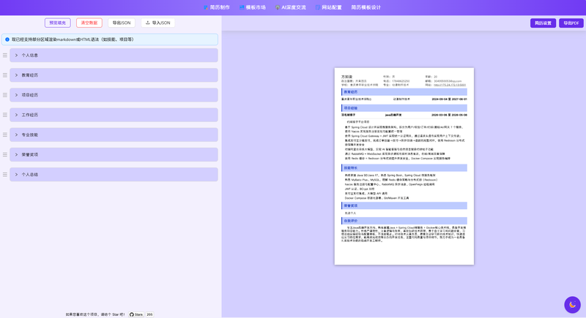Grab the drag handle beside 个人信息
The image size is (586, 318).
pyautogui.click(x=5, y=55)
